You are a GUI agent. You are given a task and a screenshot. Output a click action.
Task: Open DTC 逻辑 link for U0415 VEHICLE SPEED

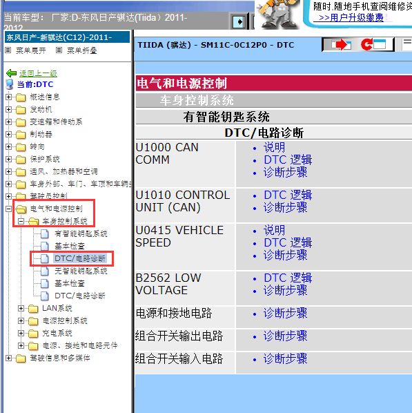(288, 243)
